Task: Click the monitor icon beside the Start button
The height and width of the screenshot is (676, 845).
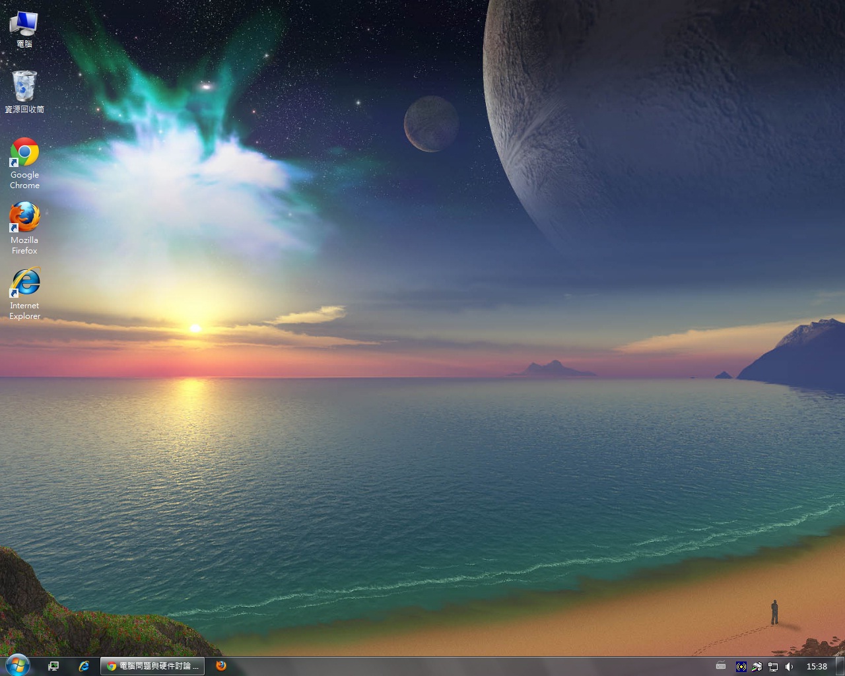Action: (53, 666)
